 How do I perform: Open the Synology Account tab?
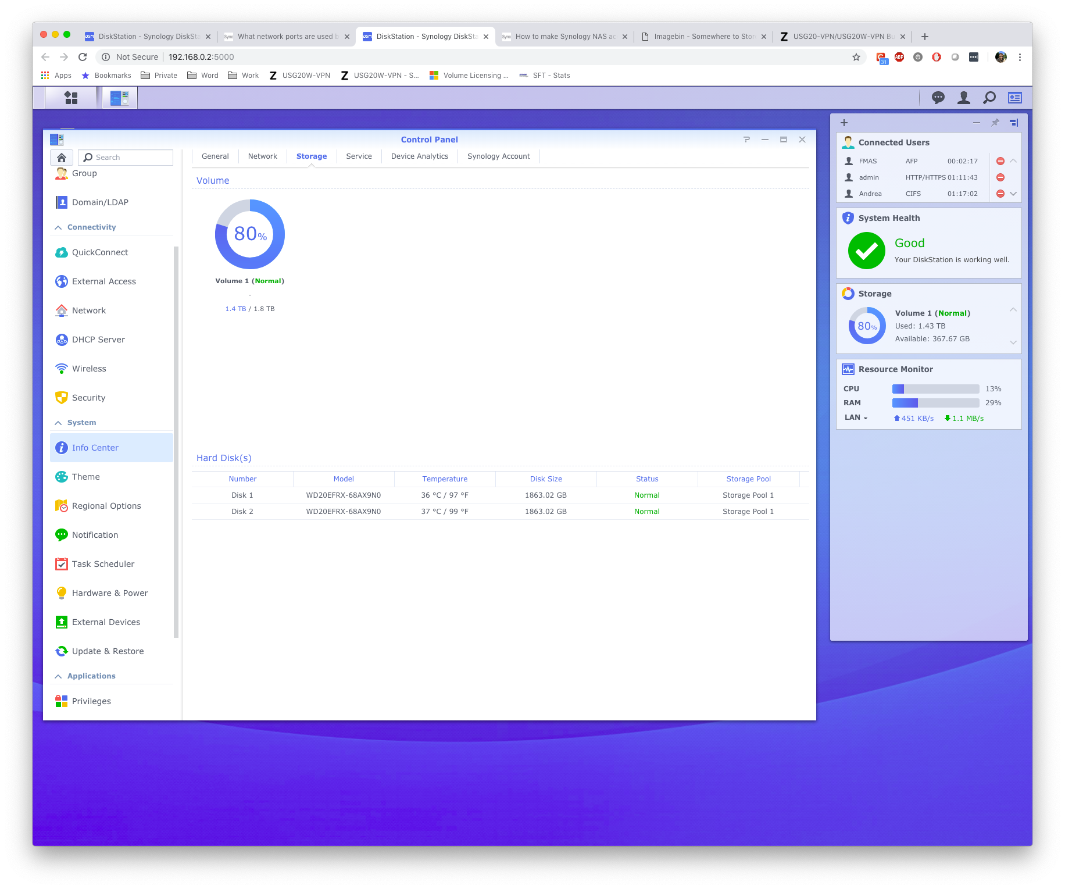(499, 156)
